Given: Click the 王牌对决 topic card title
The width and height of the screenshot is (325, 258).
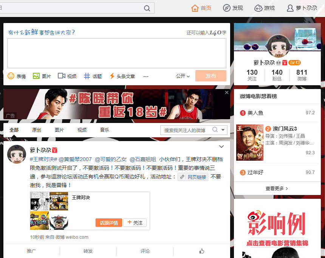Looking at the screenshot, I should (x=81, y=198).
